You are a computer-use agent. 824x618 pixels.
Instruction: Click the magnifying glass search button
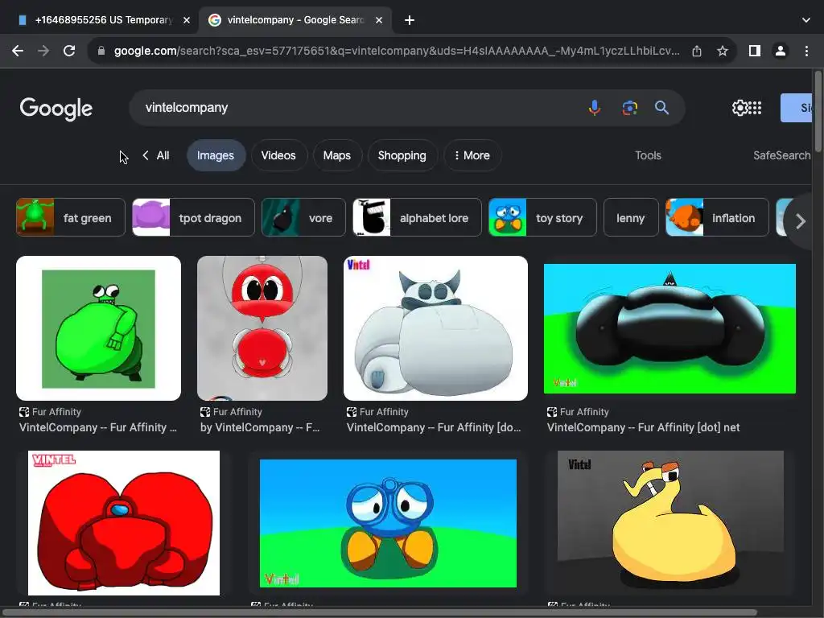(661, 108)
